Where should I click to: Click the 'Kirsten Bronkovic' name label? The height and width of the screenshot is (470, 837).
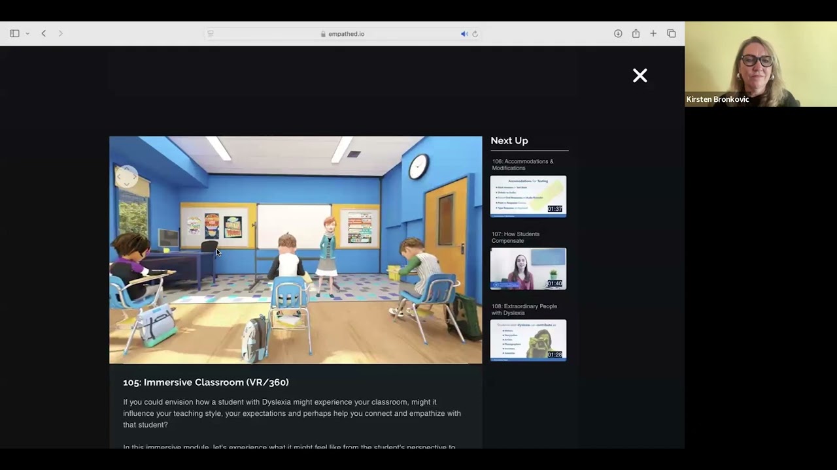point(717,100)
